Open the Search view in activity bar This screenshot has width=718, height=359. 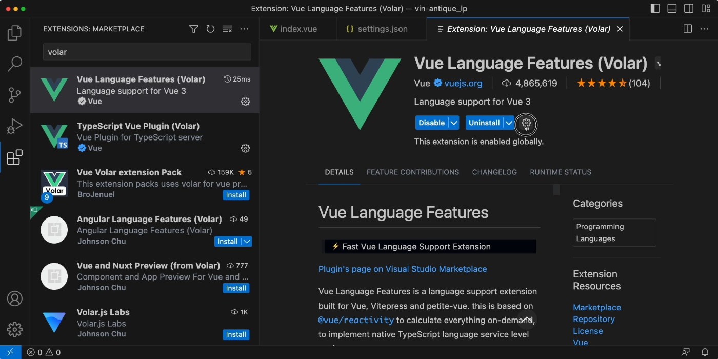click(x=14, y=64)
